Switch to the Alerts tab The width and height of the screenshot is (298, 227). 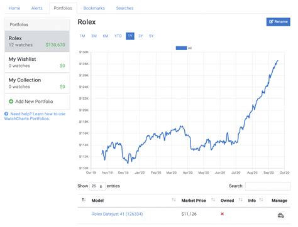pyautogui.click(x=37, y=8)
